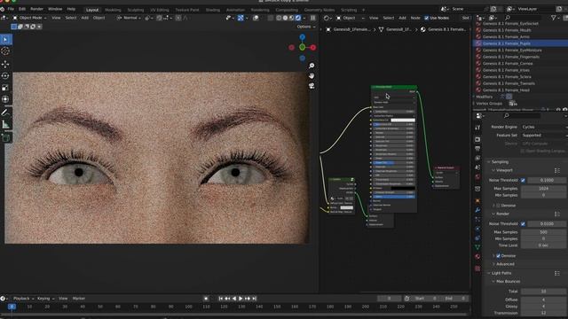Switch to rendered viewport shading
The width and height of the screenshot is (568, 319).
[298, 18]
